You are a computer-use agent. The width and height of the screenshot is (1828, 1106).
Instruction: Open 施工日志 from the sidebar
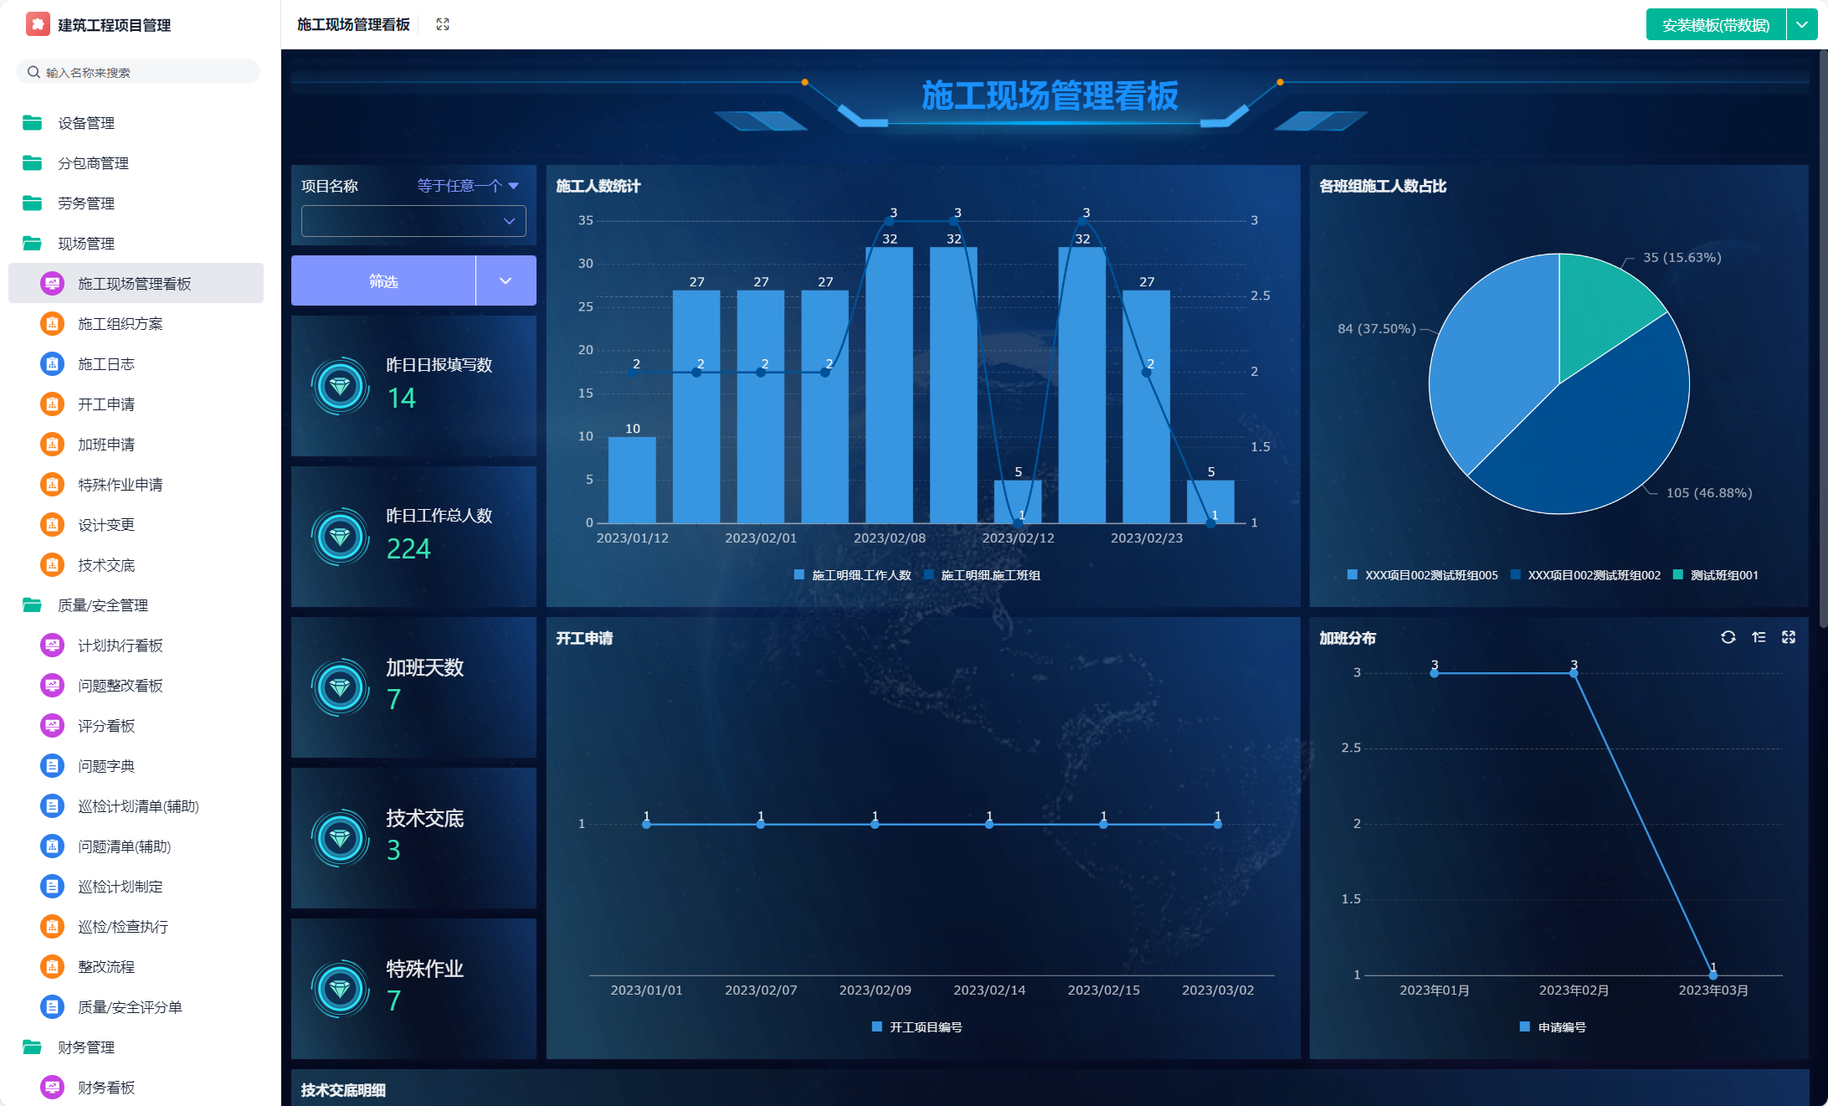[105, 364]
